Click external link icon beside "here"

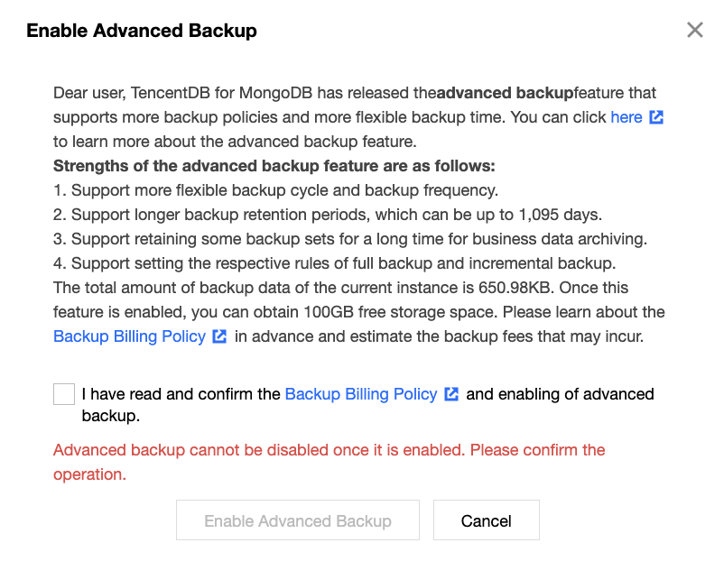[x=656, y=117]
